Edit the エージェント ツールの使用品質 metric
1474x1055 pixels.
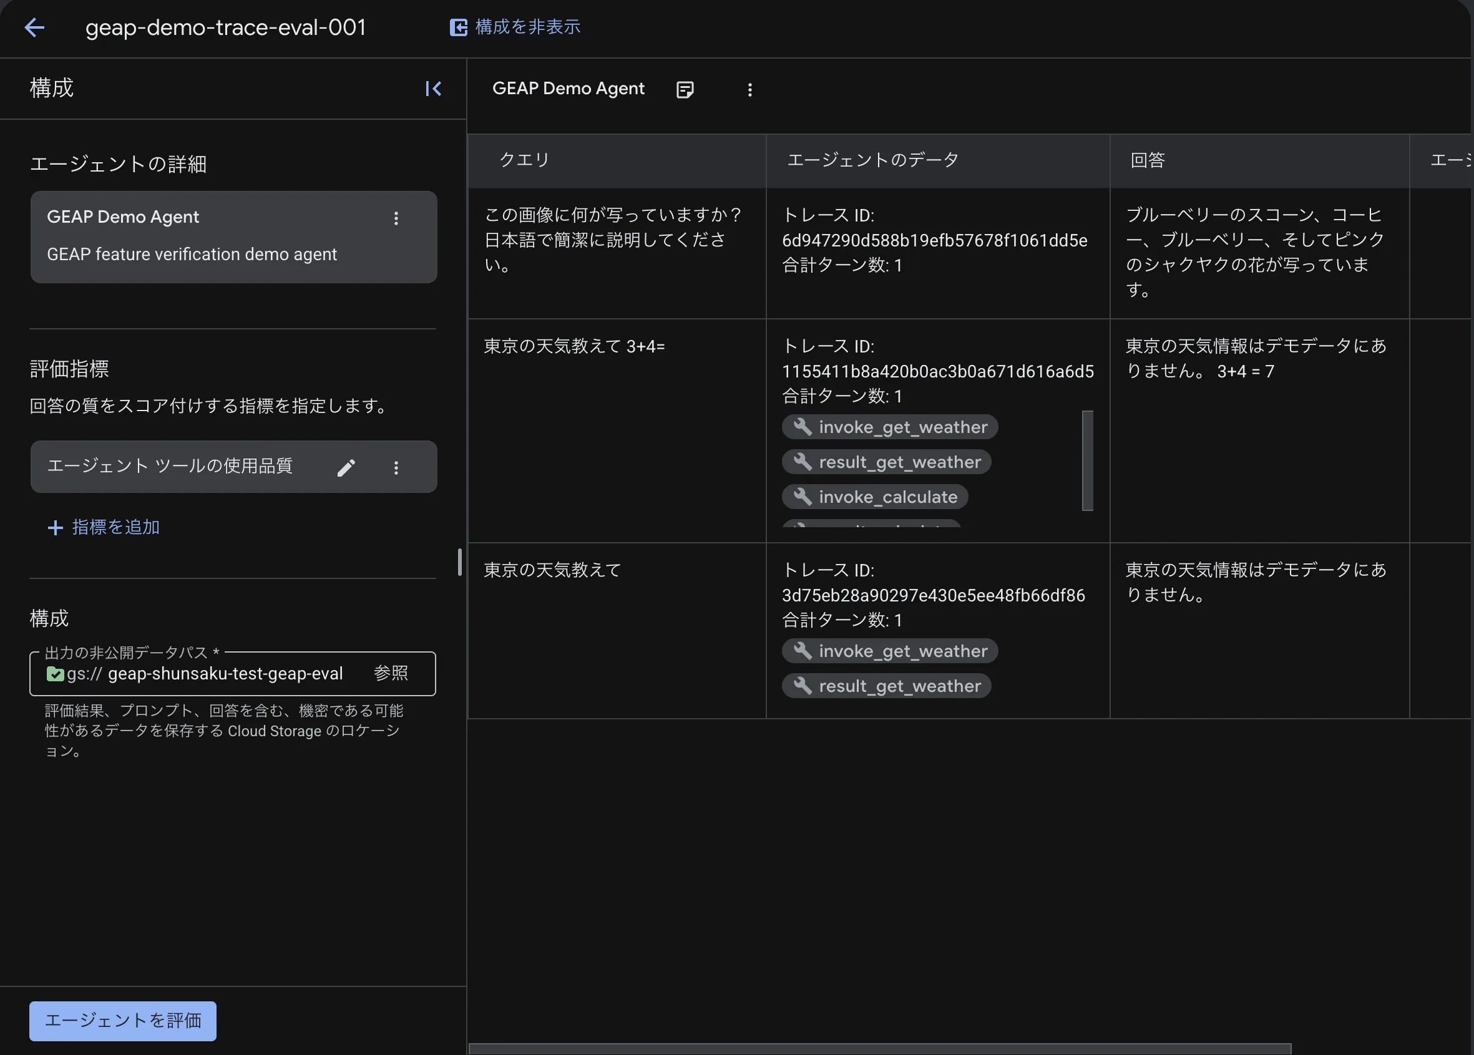pyautogui.click(x=346, y=467)
